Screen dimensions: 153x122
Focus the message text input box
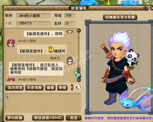(43, 103)
